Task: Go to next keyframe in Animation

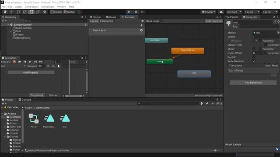Action: point(35,62)
